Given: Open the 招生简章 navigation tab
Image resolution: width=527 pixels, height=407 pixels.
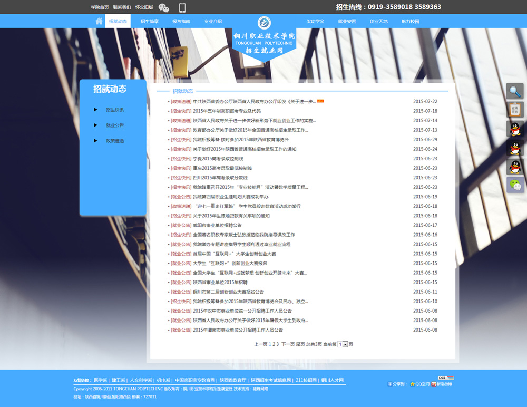Looking at the screenshot, I should [x=150, y=21].
